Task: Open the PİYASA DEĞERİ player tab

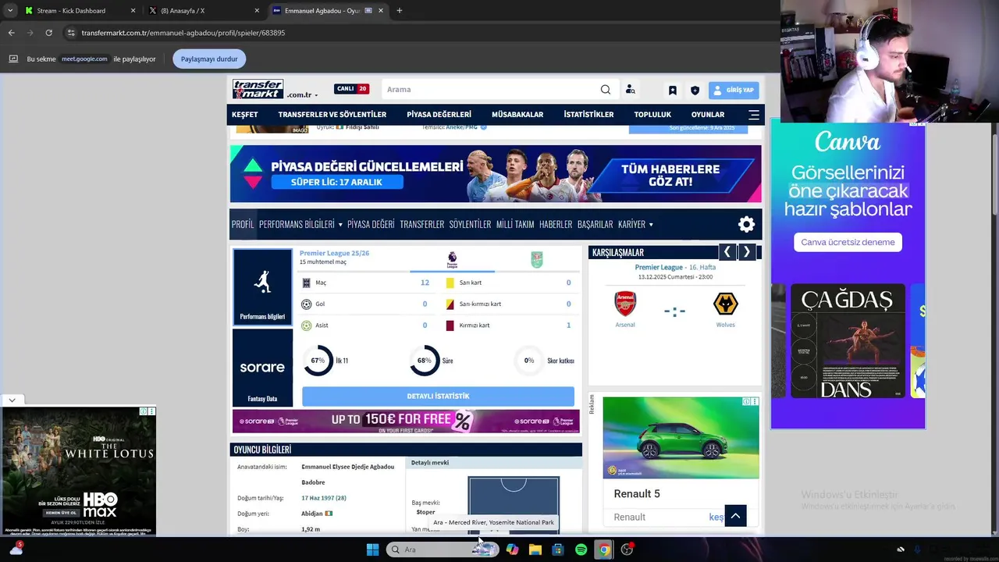Action: point(371,224)
